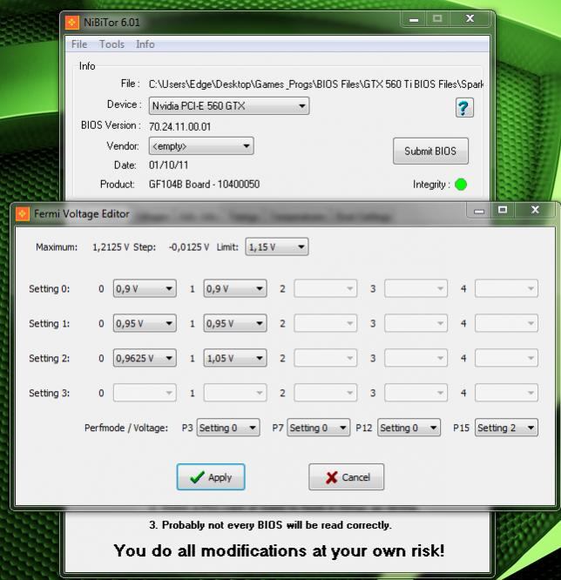This screenshot has width=561, height=580.
Task: Maximize the Fermi Voltage Editor window
Action: point(503,210)
